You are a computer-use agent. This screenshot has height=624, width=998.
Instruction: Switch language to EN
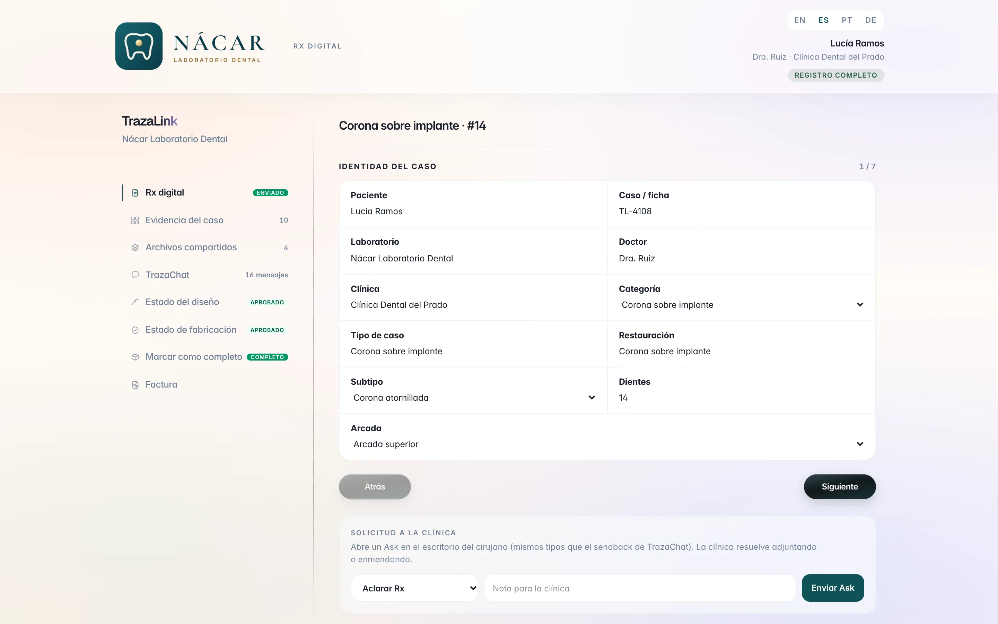click(800, 20)
